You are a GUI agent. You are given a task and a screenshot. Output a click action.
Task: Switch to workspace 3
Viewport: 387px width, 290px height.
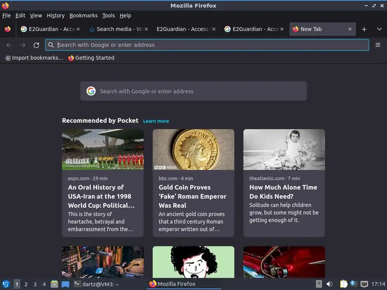click(35, 284)
